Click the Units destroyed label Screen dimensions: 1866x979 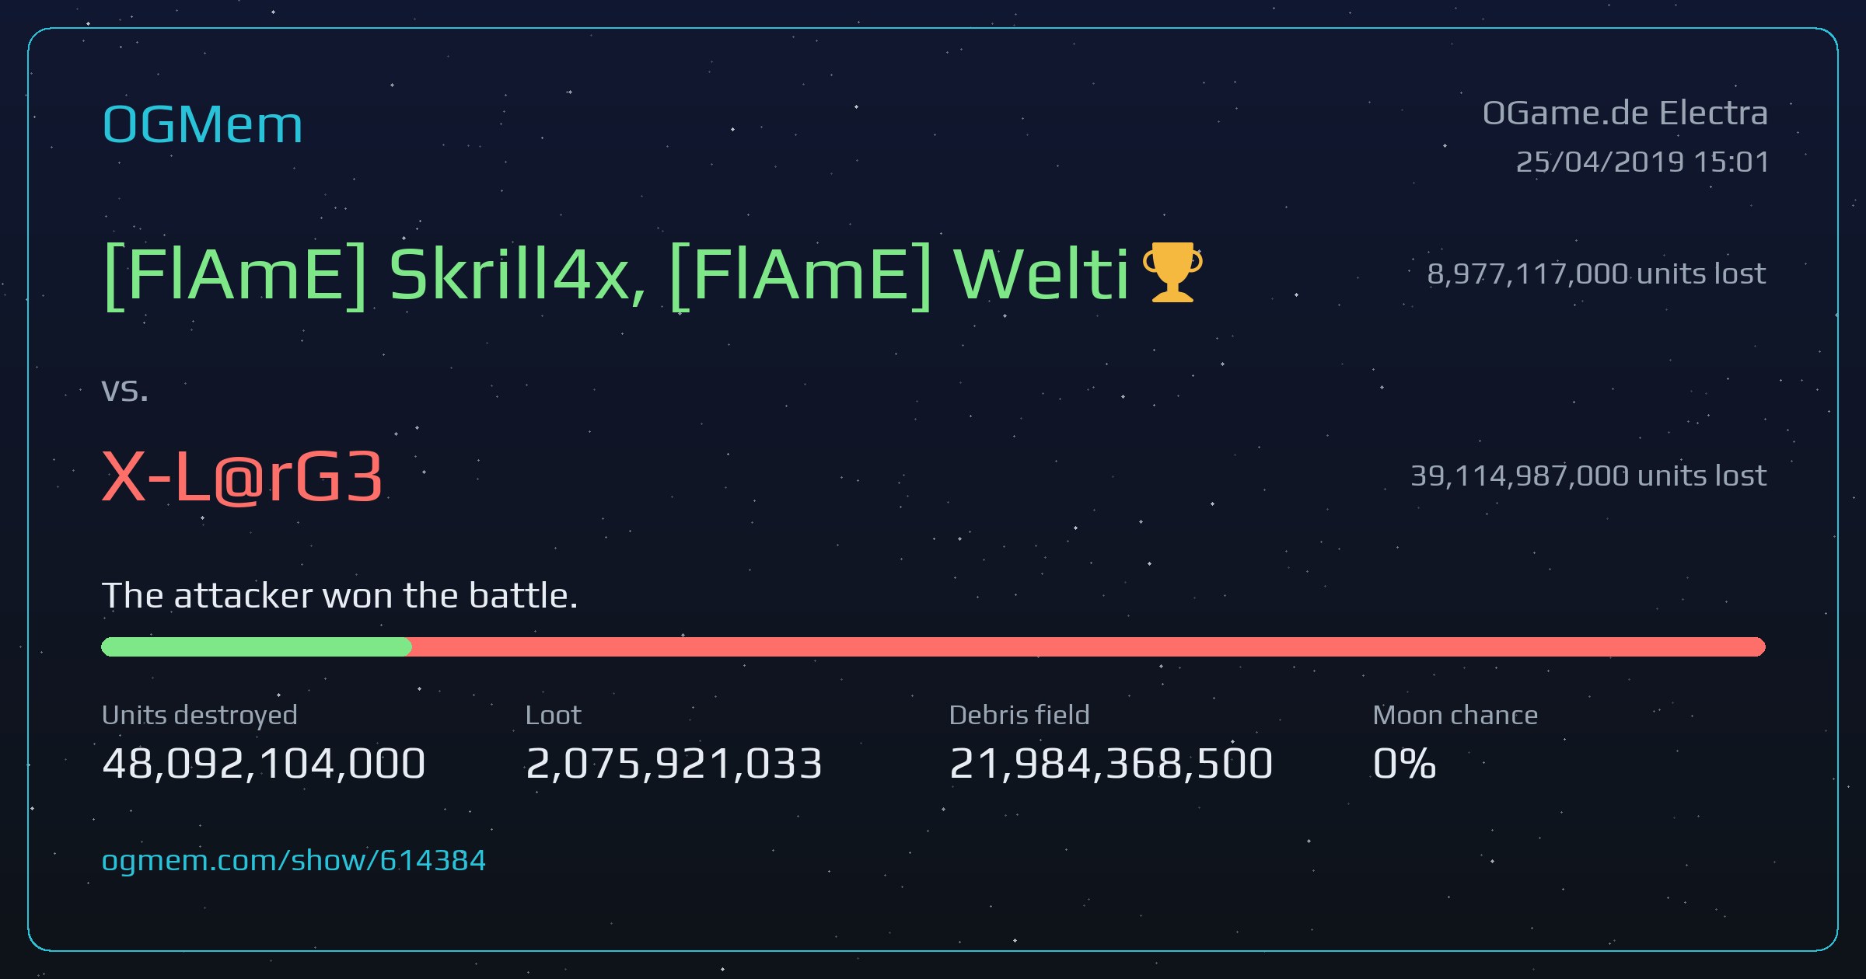(x=200, y=715)
